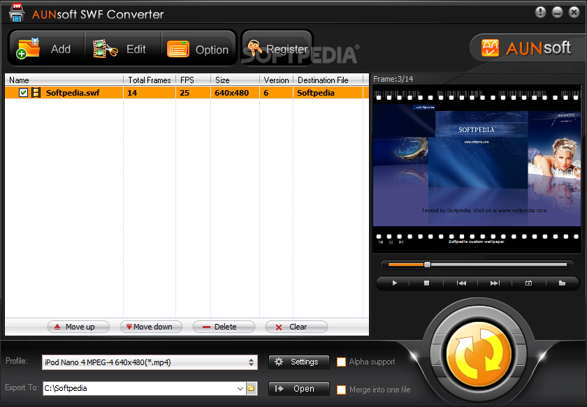Sort by the Name column header
Image resolution: width=587 pixels, height=407 pixels.
[x=64, y=80]
